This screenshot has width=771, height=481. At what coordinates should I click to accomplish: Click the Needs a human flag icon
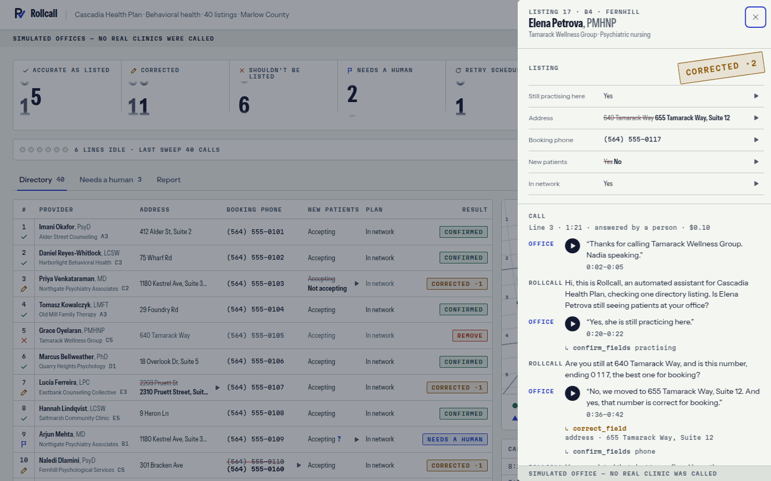point(350,71)
